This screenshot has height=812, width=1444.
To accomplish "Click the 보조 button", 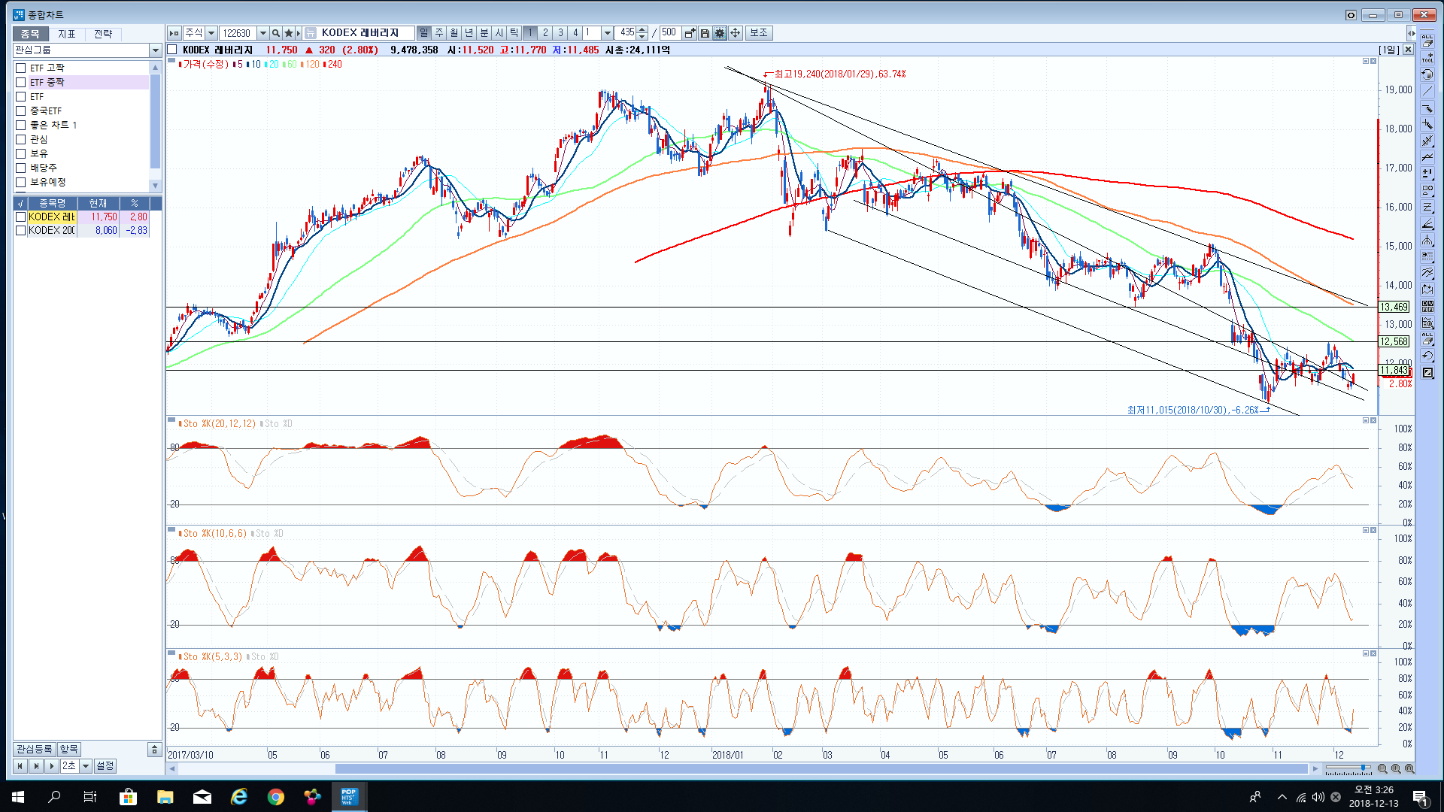I will [758, 33].
